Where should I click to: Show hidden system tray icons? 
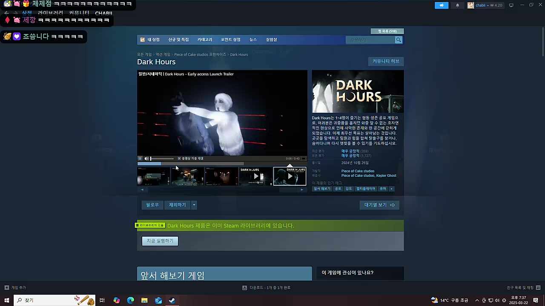pyautogui.click(x=477, y=300)
